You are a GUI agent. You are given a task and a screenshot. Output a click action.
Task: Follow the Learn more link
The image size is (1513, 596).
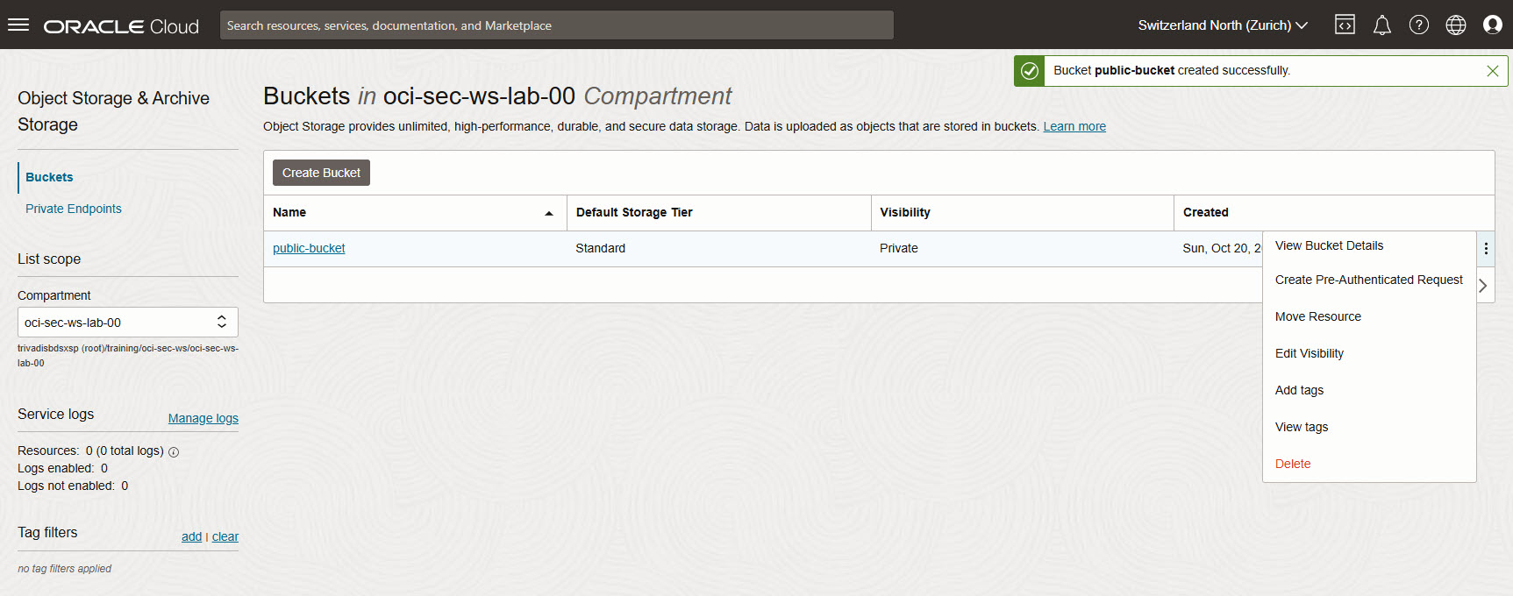click(1074, 126)
